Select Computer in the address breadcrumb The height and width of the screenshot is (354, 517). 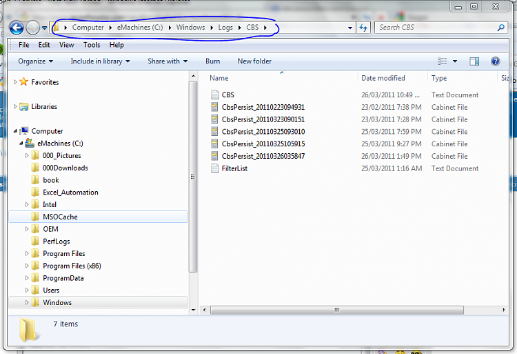88,28
